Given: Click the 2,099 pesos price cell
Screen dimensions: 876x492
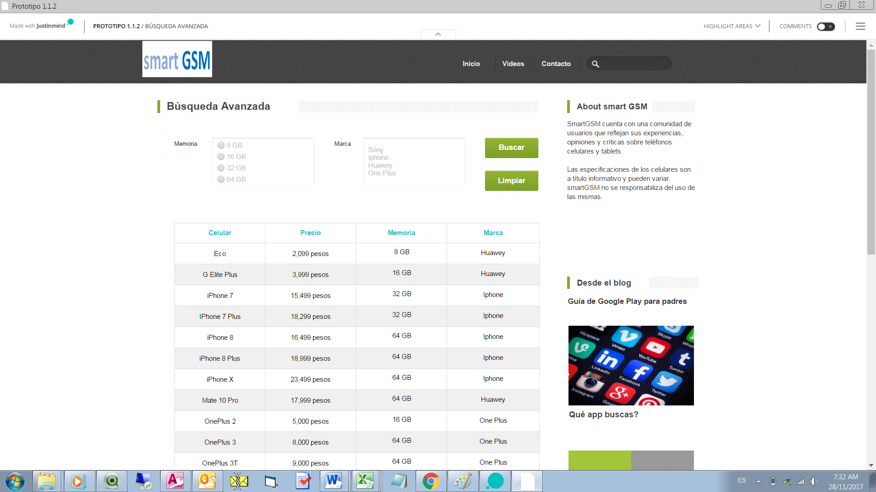Looking at the screenshot, I should point(311,254).
